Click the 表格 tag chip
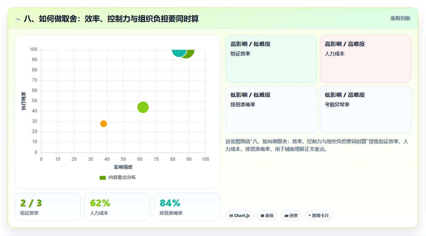The image size is (426, 236). coord(267,215)
